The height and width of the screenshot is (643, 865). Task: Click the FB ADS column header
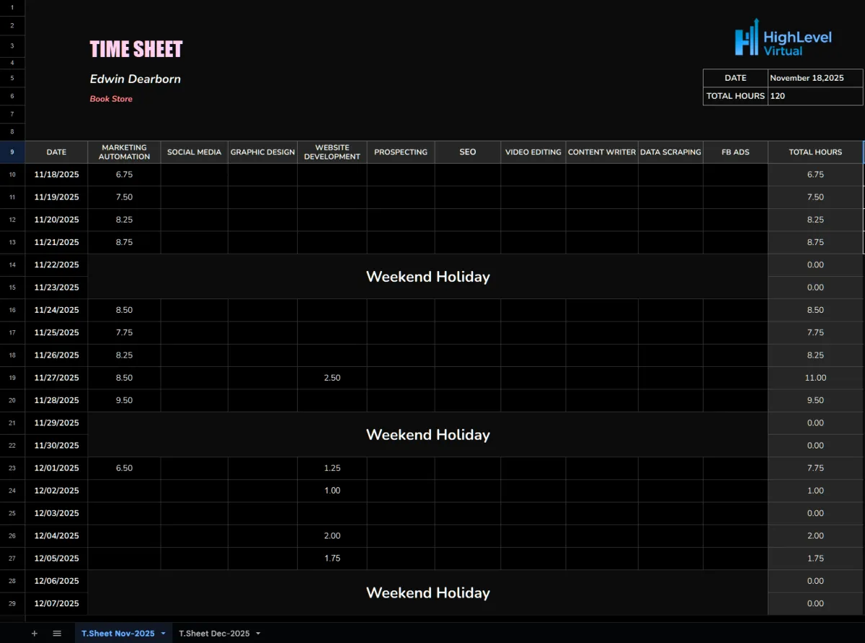[736, 152]
